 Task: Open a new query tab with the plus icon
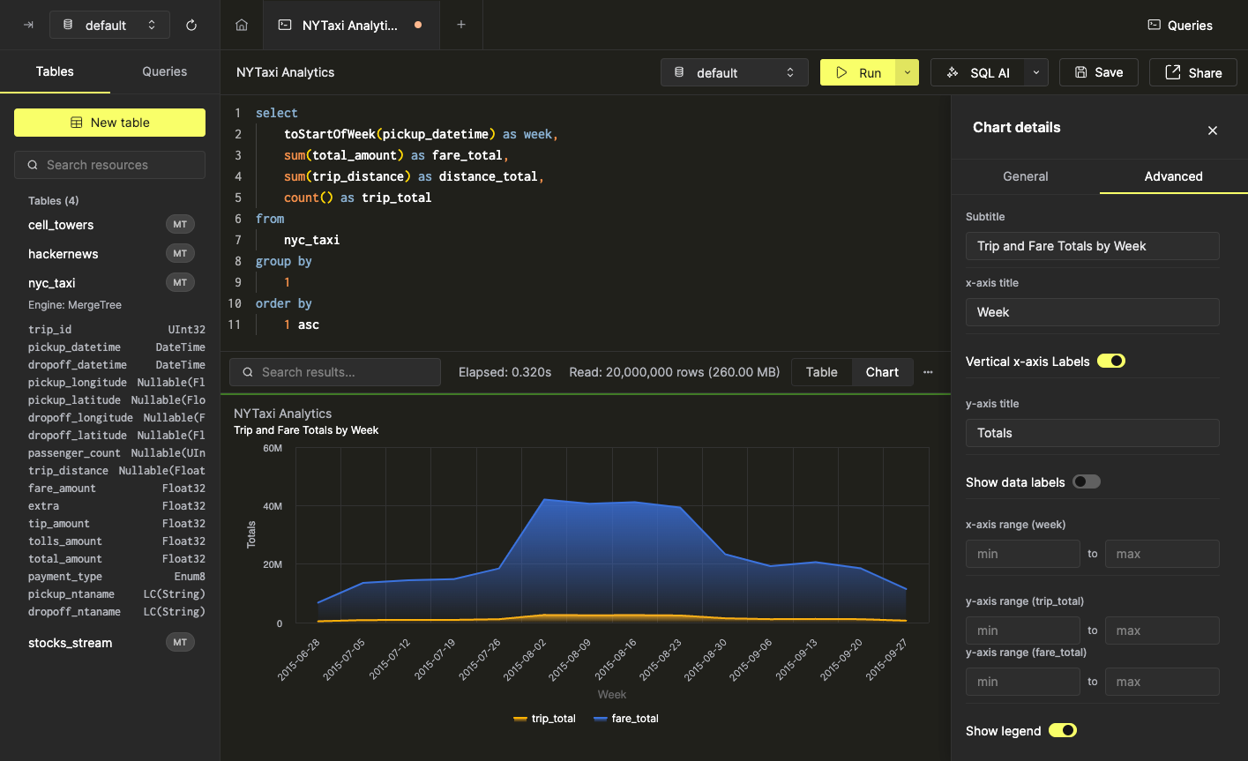point(460,26)
